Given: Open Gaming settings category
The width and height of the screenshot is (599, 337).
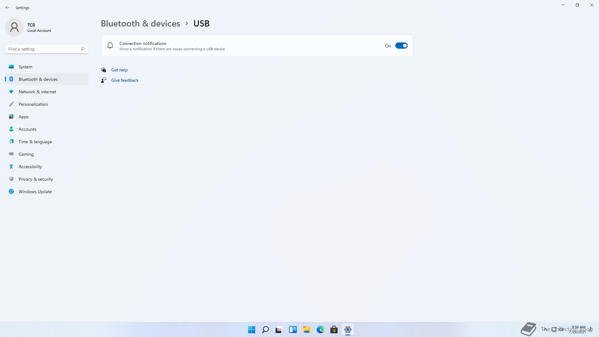Looking at the screenshot, I should click(26, 154).
